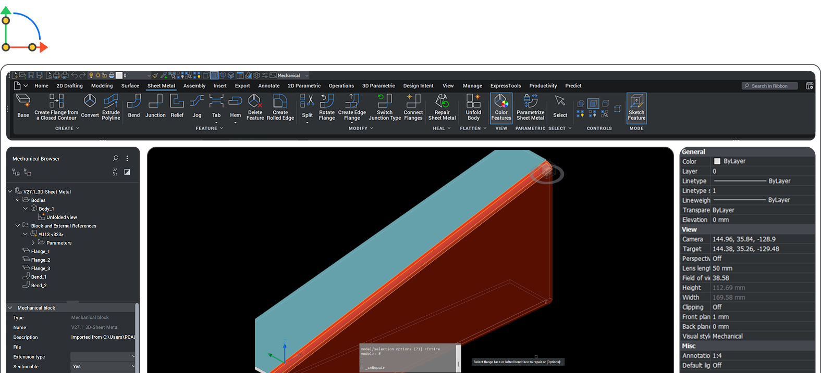
Task: Click Create Flange from a Closed Contour
Action: pos(56,107)
